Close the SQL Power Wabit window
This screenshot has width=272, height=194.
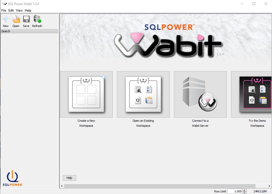(266, 4)
